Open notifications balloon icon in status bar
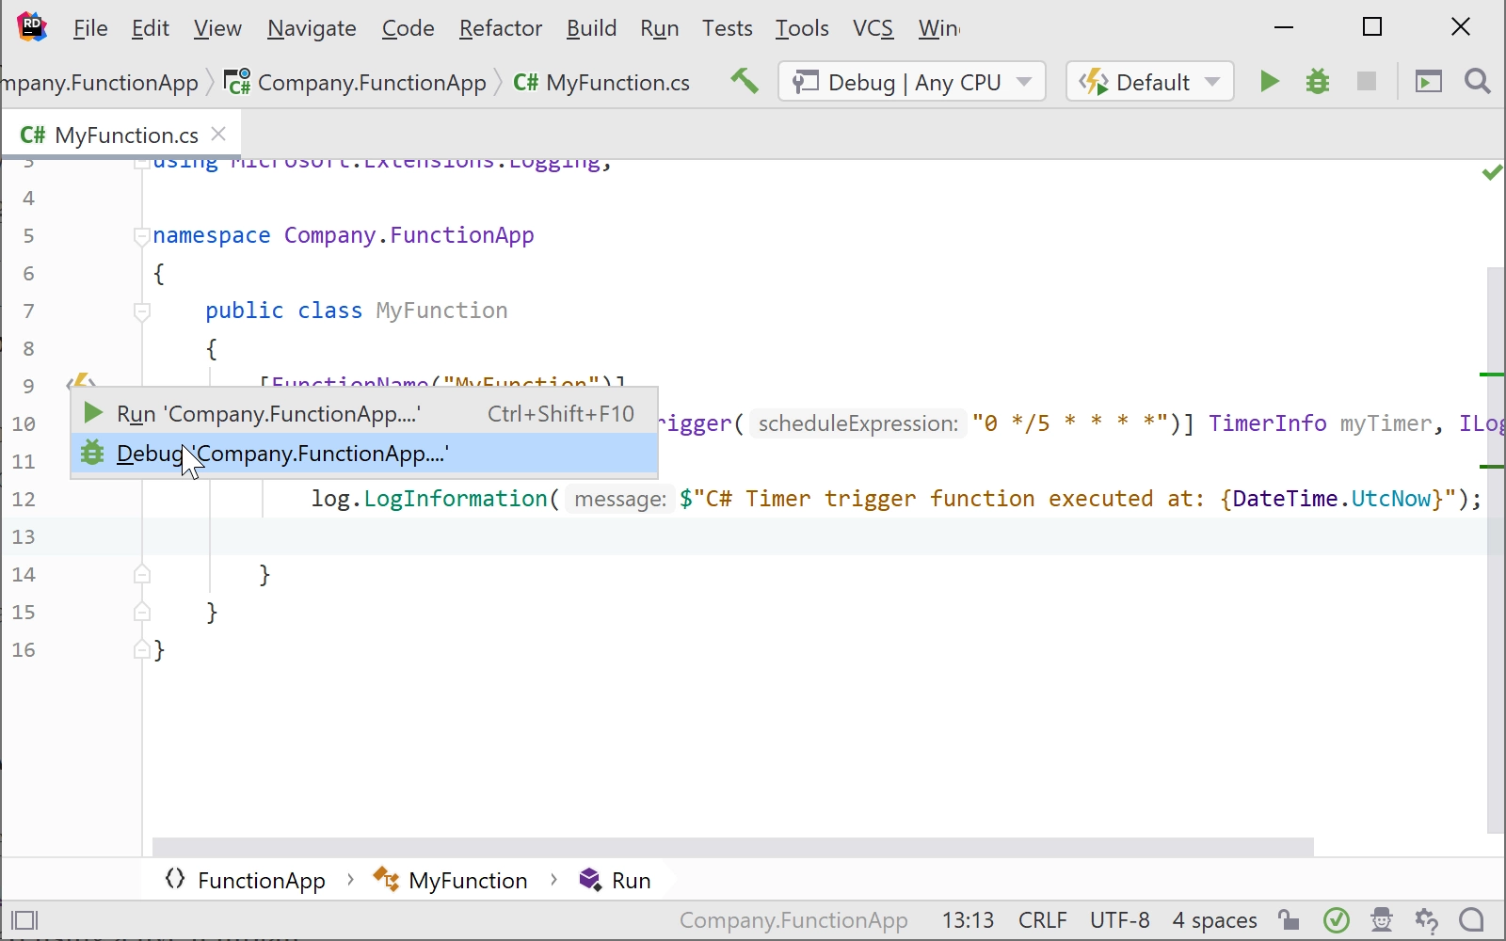The height and width of the screenshot is (941, 1506). [x=1473, y=920]
